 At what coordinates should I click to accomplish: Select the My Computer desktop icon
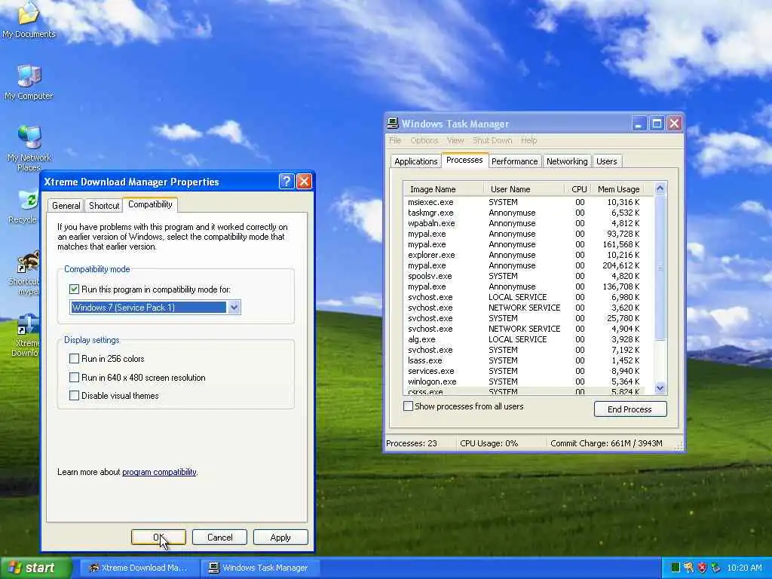[29, 82]
